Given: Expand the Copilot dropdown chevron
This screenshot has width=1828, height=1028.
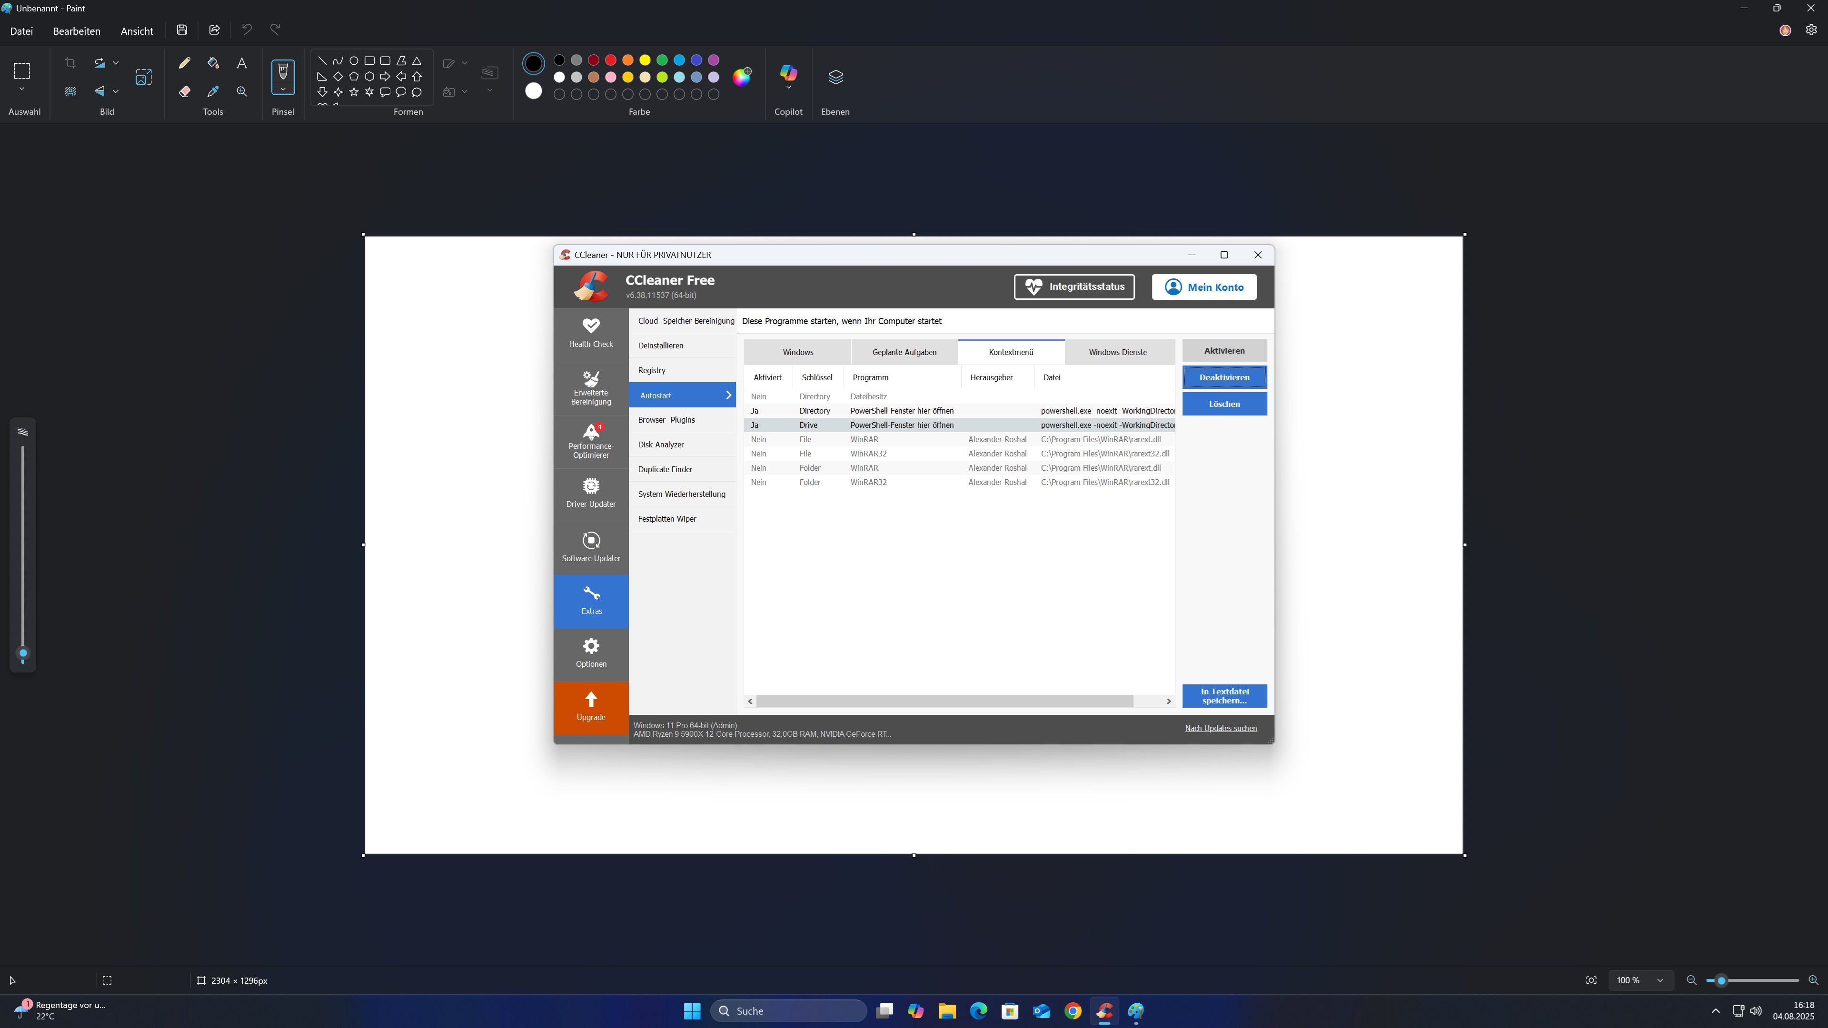Looking at the screenshot, I should coord(788,88).
